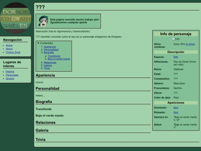This screenshot has width=201, height=151.
Task: Click the Info de personaje infobox title
Action: pos(176,34)
